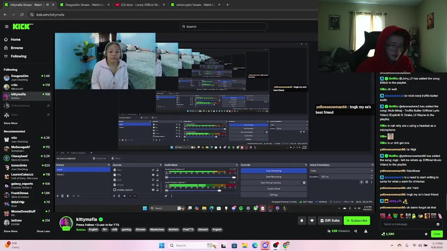Screen dimensions: 447x251
Task: Click Windows Start button on bottom taskbar
Action: 162,245
